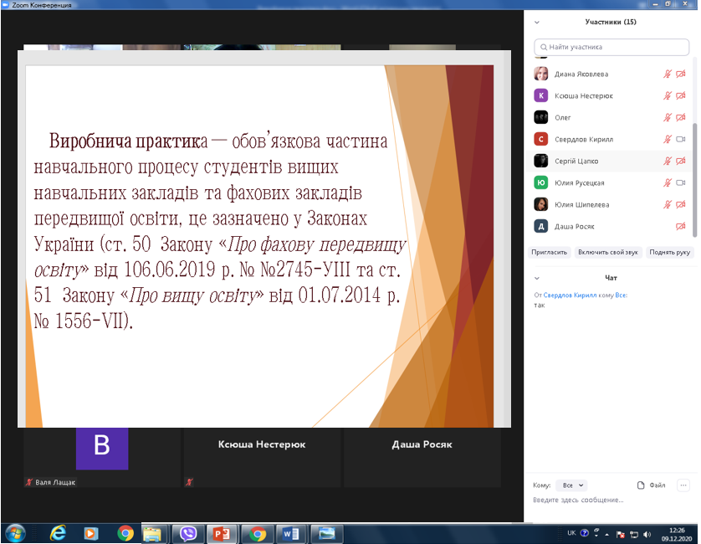Collapse the Участники panel chevron

click(537, 22)
